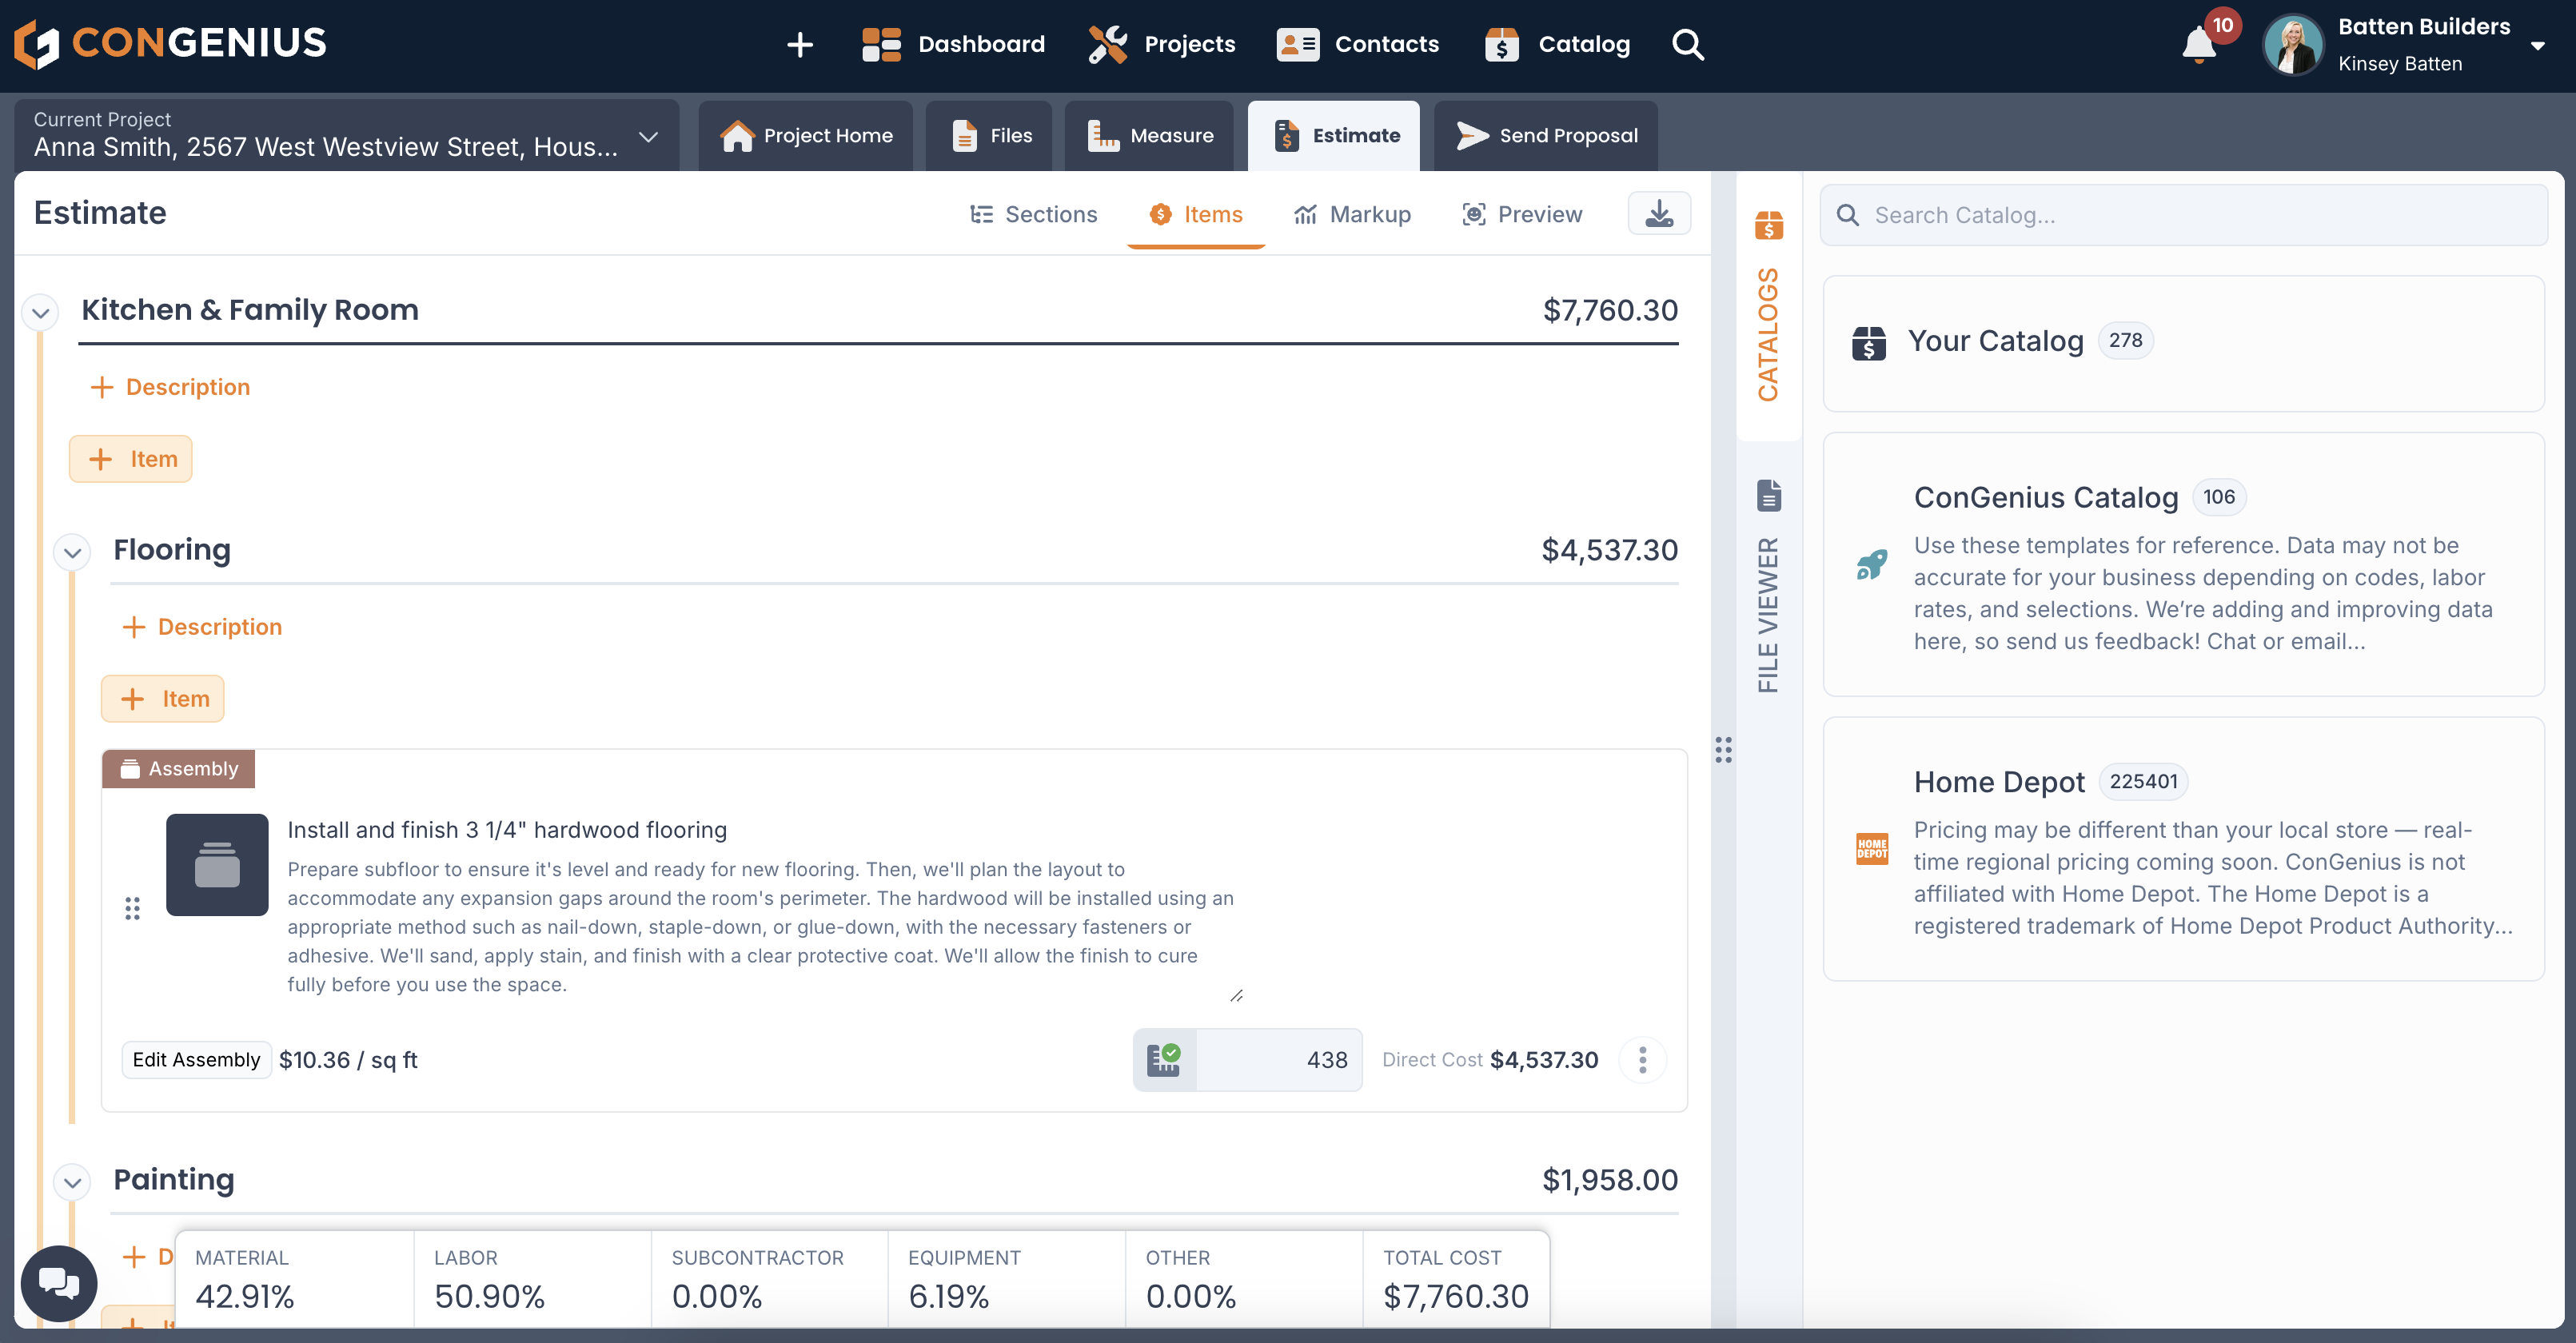2576x1343 pixels.
Task: Click the quantity calculator icon next to 438
Action: (1165, 1059)
